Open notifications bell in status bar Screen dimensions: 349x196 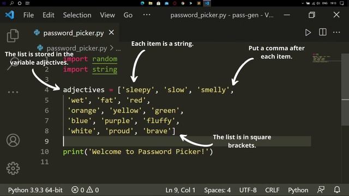coord(337,190)
